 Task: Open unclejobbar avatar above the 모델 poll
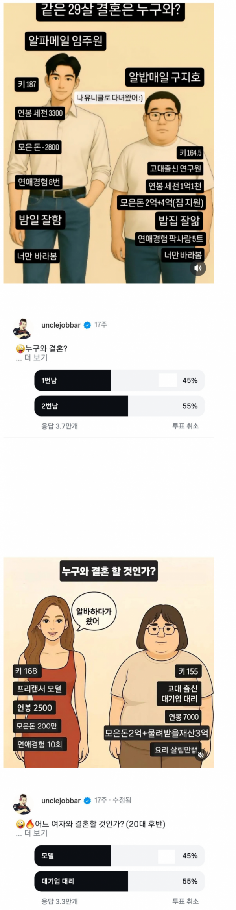click(x=22, y=804)
